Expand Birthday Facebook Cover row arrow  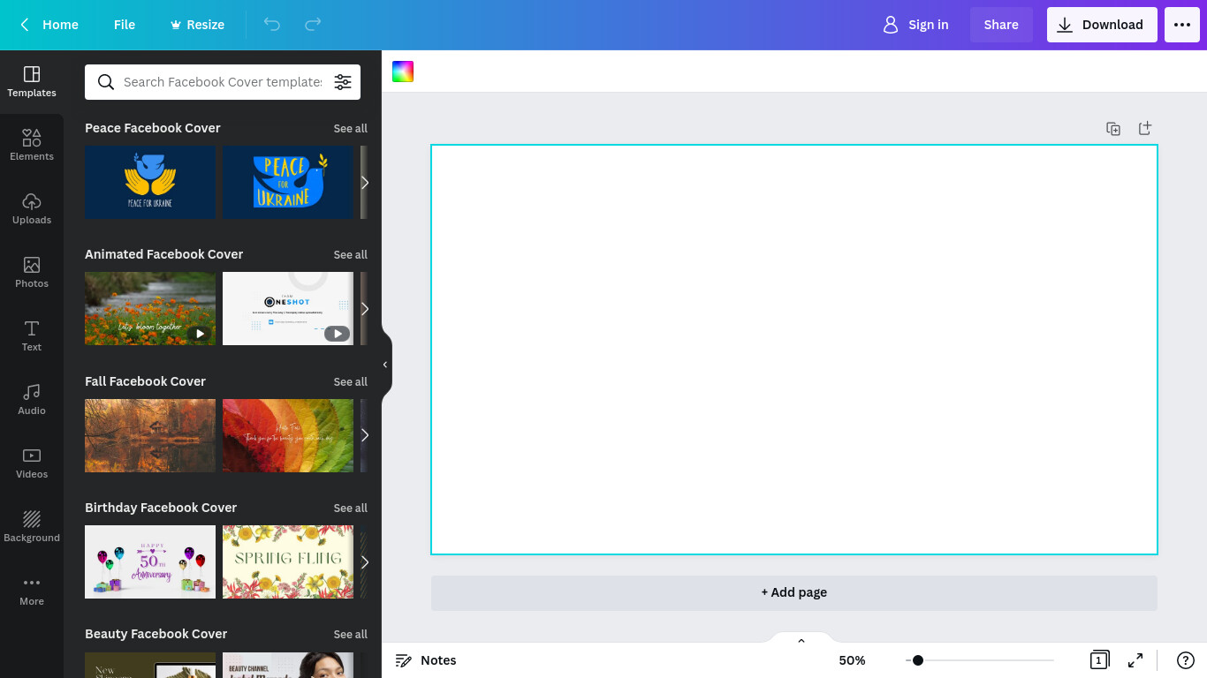(x=364, y=561)
